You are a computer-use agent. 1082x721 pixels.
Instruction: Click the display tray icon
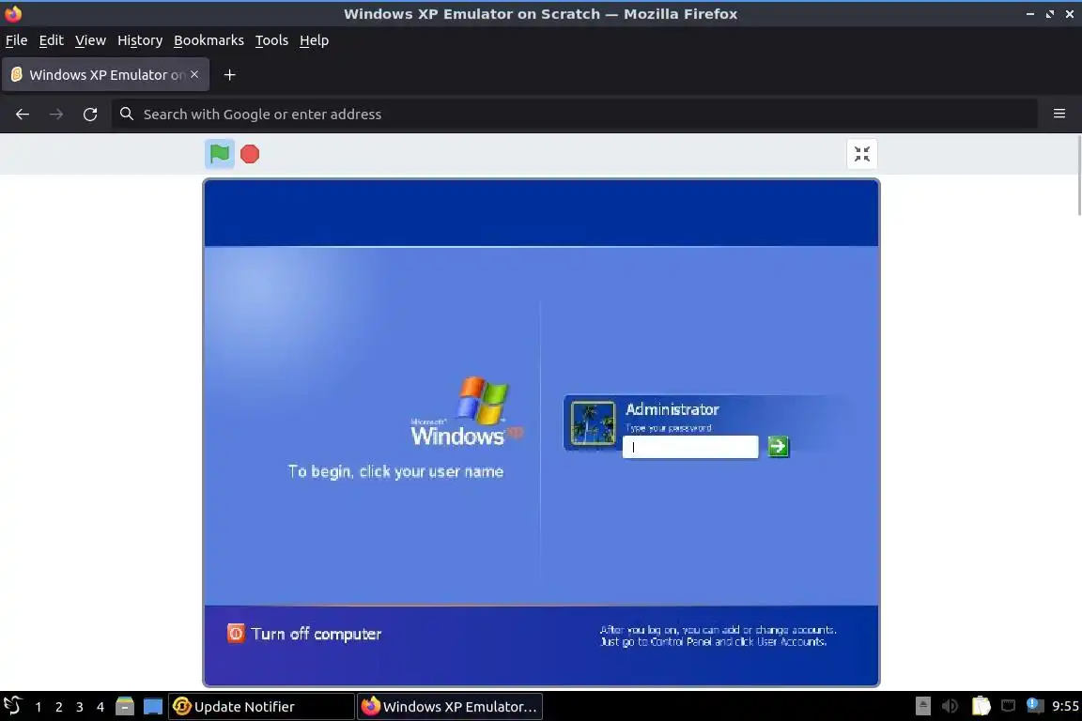1008,705
